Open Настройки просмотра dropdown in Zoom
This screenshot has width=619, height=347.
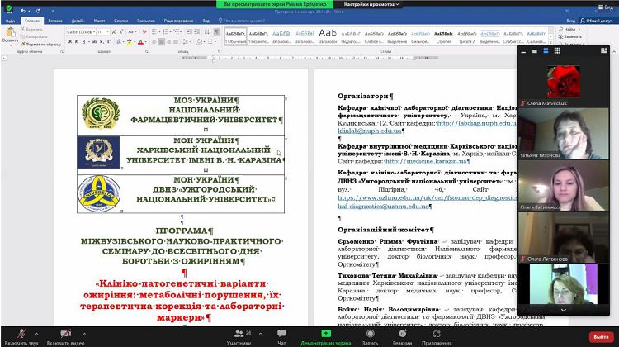[371, 4]
